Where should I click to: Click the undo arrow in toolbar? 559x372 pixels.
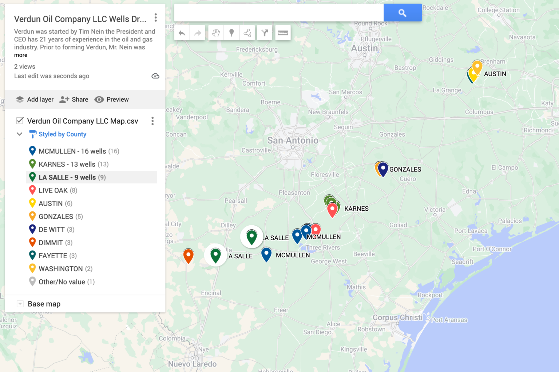tap(182, 33)
